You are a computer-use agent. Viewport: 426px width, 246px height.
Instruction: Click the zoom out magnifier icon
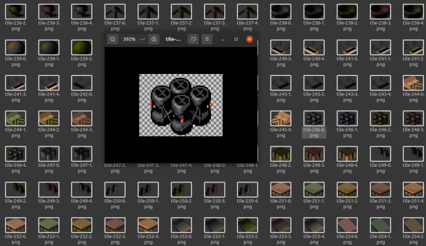[x=113, y=39]
